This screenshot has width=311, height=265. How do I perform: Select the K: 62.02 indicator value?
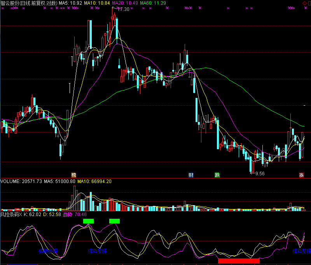[x=33, y=214]
